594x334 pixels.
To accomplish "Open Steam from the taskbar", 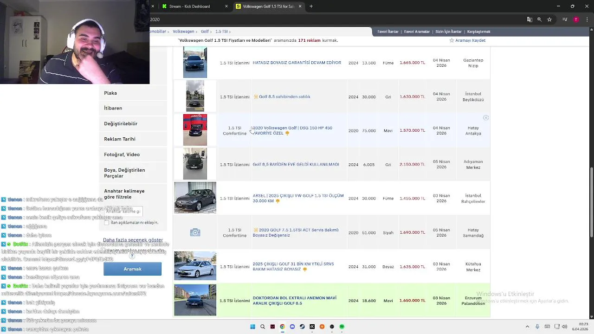I will click(302, 327).
